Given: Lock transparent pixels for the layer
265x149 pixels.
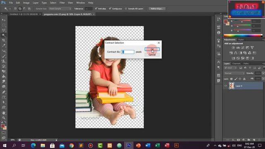Looking at the screenshot, I should coord(231,79).
